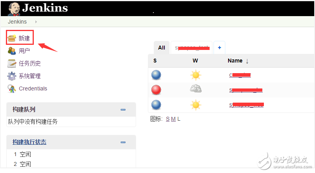Click executor row '2 空闲'
The image size is (315, 173).
22,164
